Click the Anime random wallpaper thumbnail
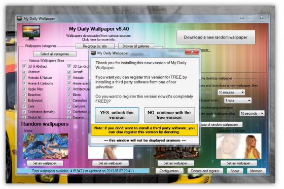 pyautogui.click(x=46, y=146)
